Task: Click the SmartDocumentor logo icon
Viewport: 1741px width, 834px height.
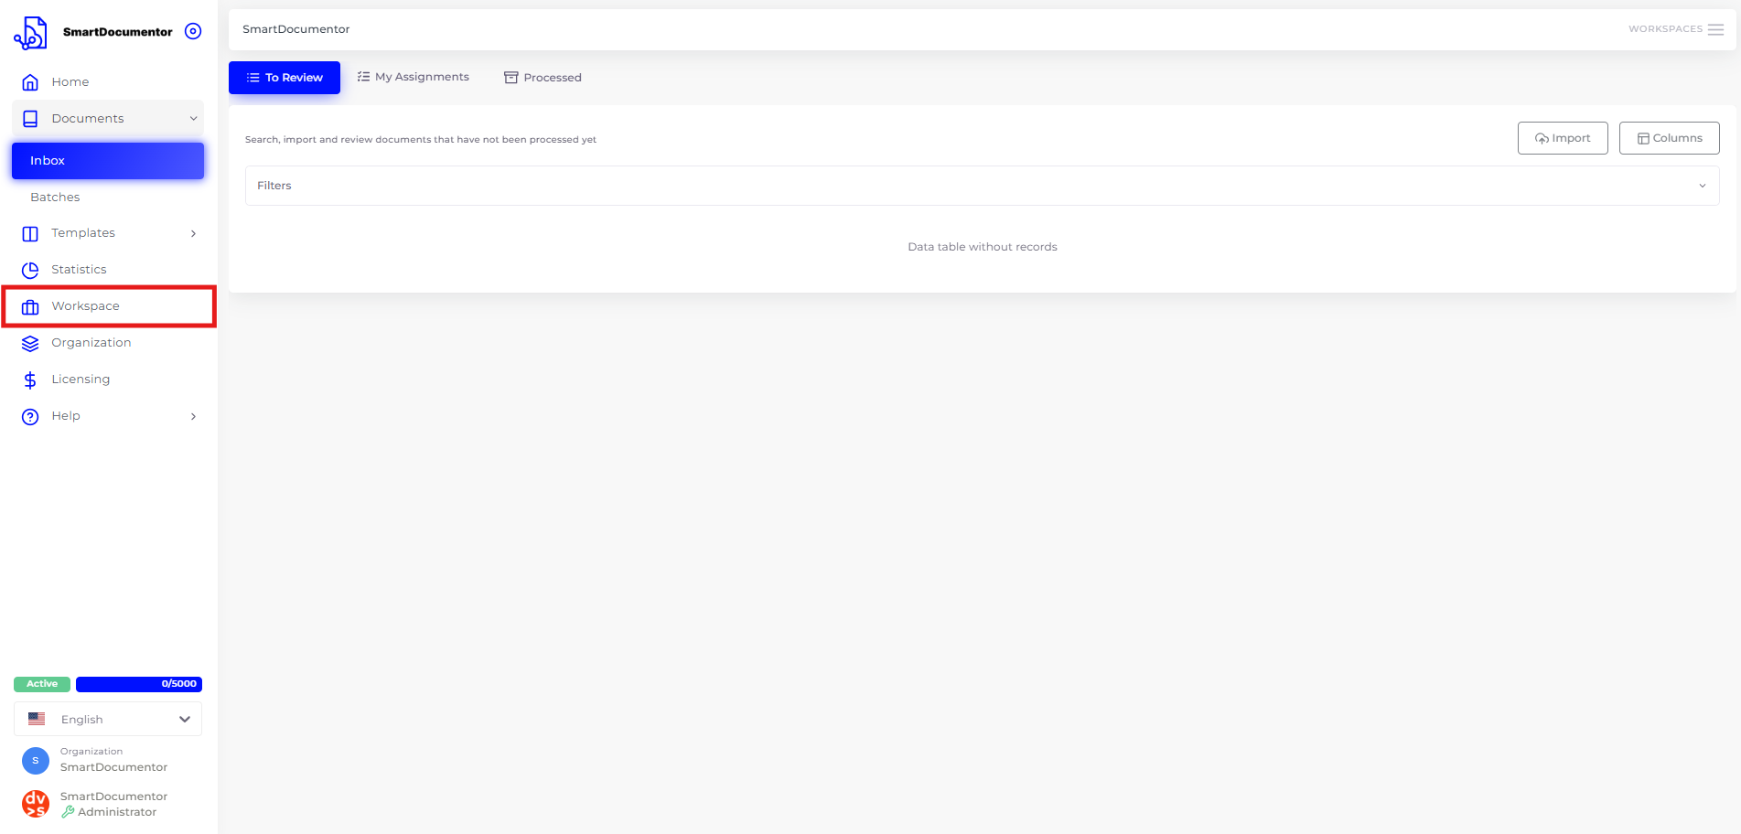Action: [x=30, y=33]
